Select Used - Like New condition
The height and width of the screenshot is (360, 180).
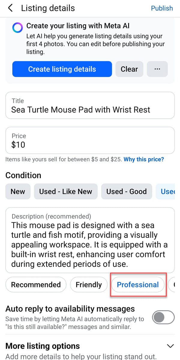[66, 191]
